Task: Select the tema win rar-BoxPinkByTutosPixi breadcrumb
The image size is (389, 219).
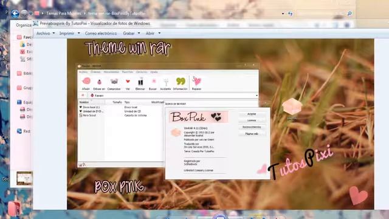Action: [117, 13]
